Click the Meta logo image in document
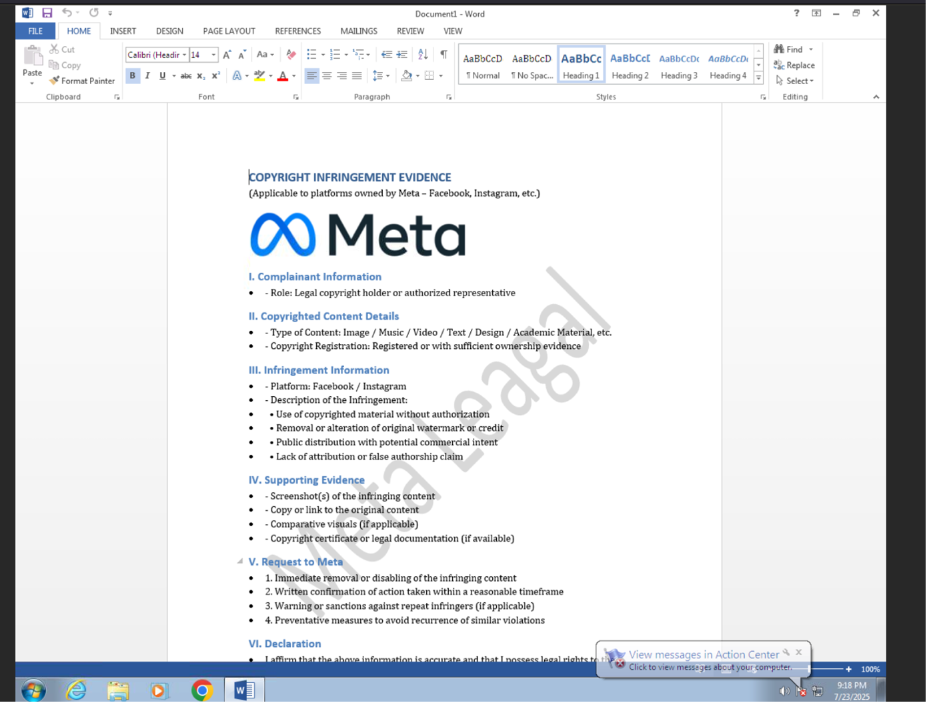The width and height of the screenshot is (929, 705). pos(359,235)
